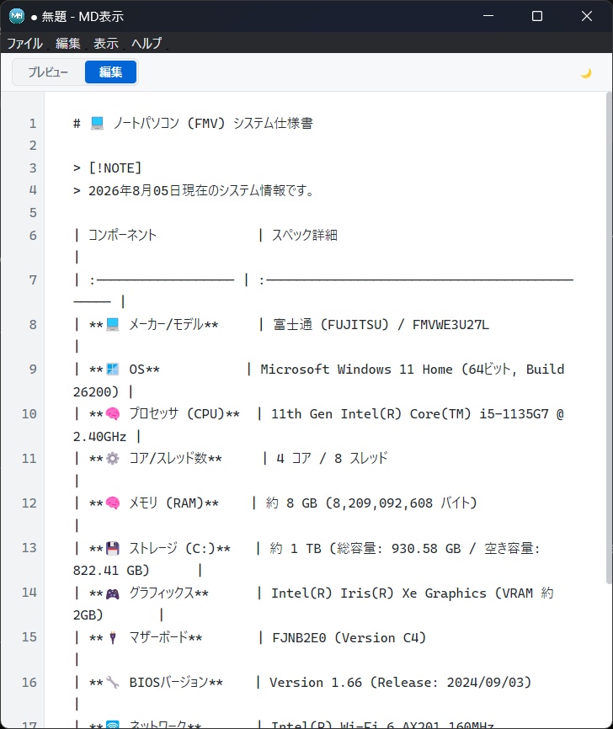This screenshot has height=729, width=613.
Task: Close the MD表示 window
Action: [587, 16]
